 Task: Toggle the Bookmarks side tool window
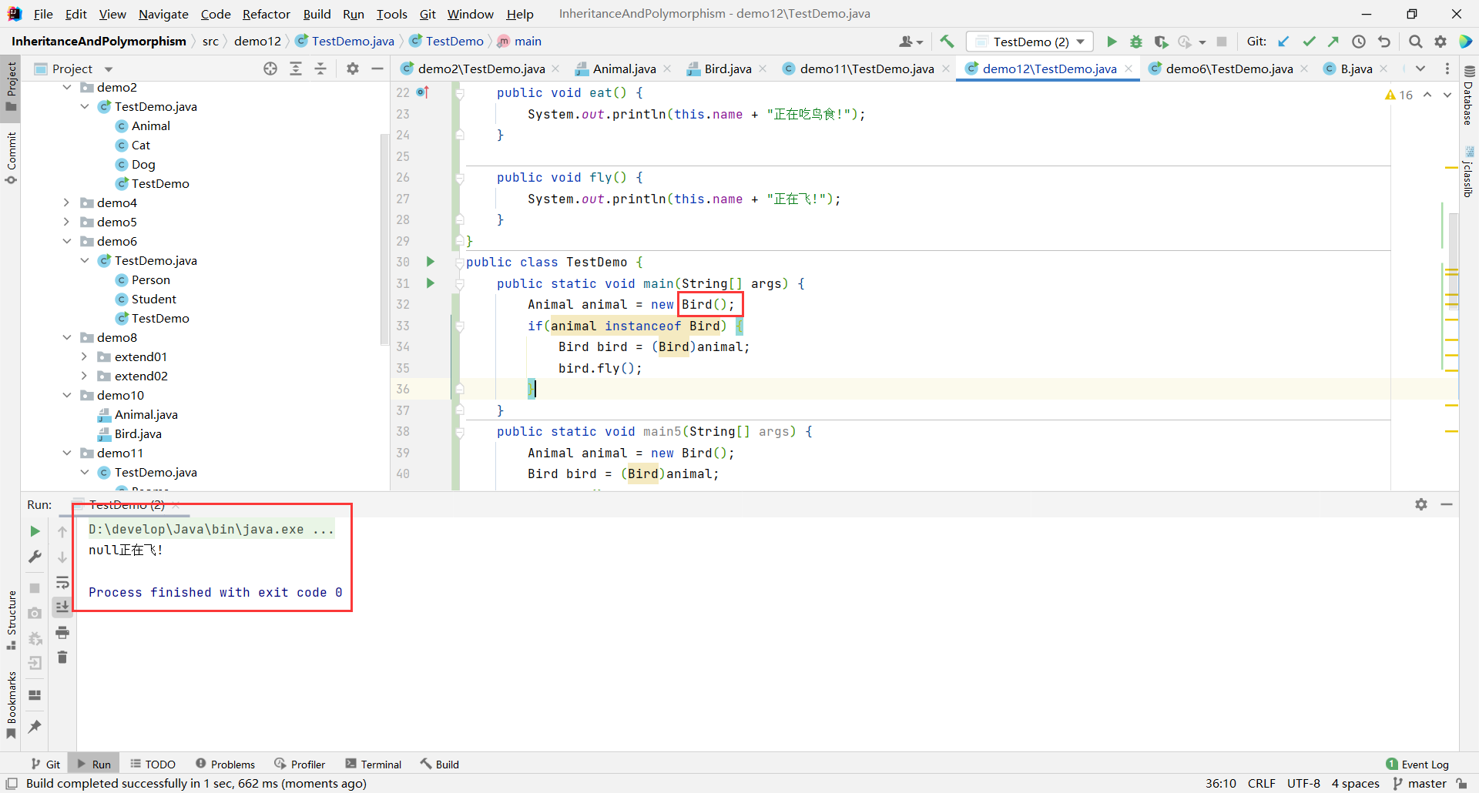pos(11,705)
